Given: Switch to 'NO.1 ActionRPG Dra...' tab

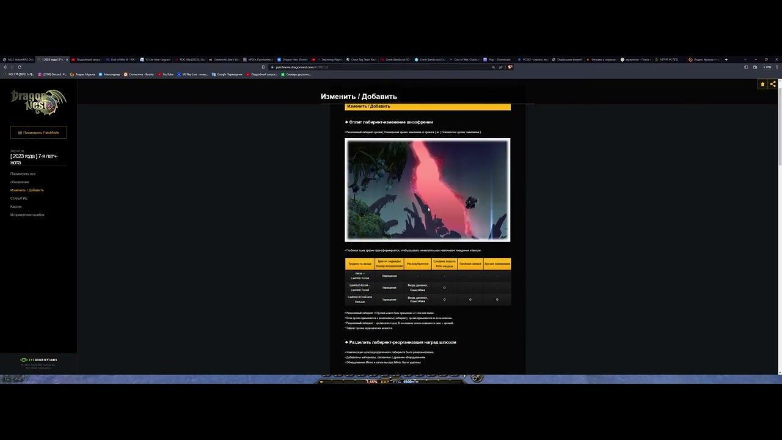Looking at the screenshot, I should click(18, 60).
